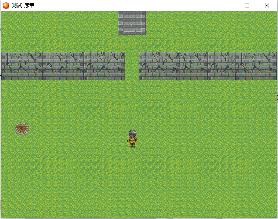
Task: Click the disabled maximize button
Action: point(247,6)
